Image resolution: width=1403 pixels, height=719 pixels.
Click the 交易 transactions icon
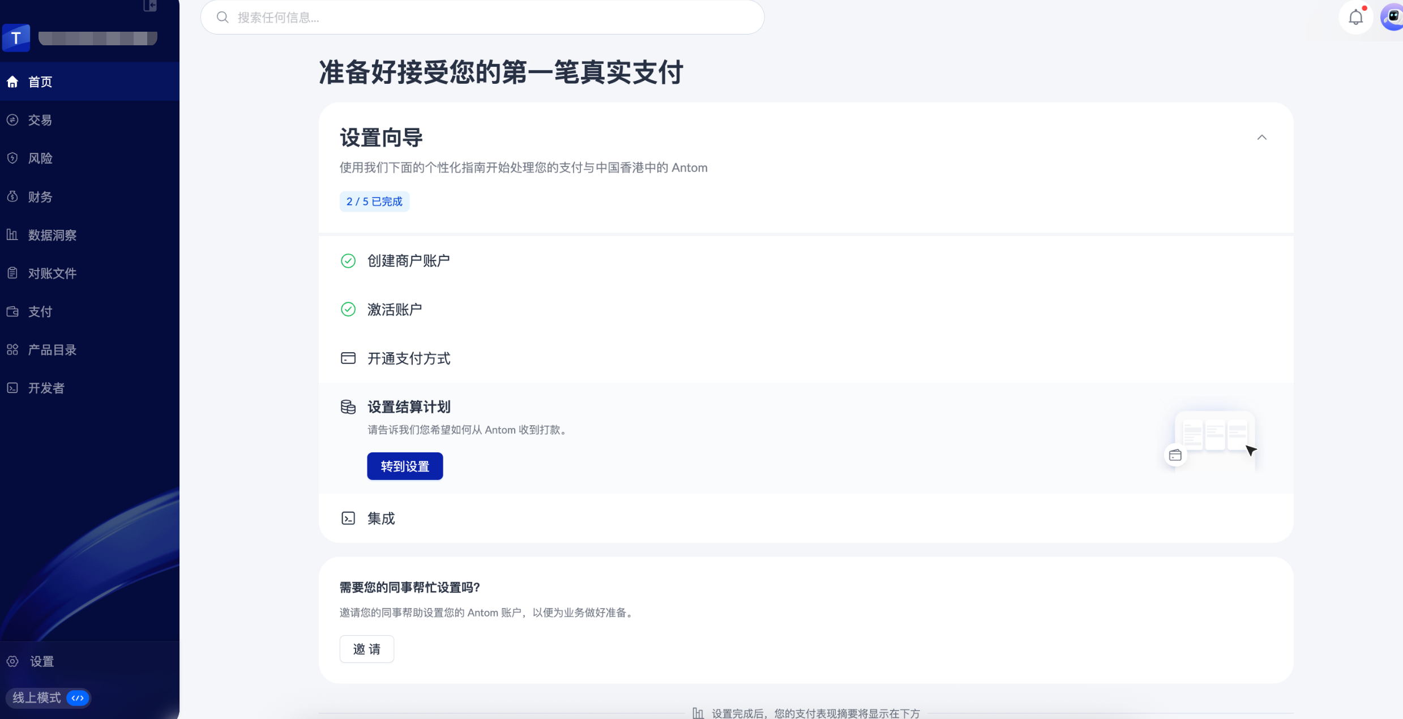pos(12,120)
